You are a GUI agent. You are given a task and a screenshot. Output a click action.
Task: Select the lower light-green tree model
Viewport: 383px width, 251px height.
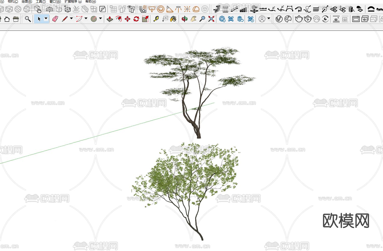[186, 191]
